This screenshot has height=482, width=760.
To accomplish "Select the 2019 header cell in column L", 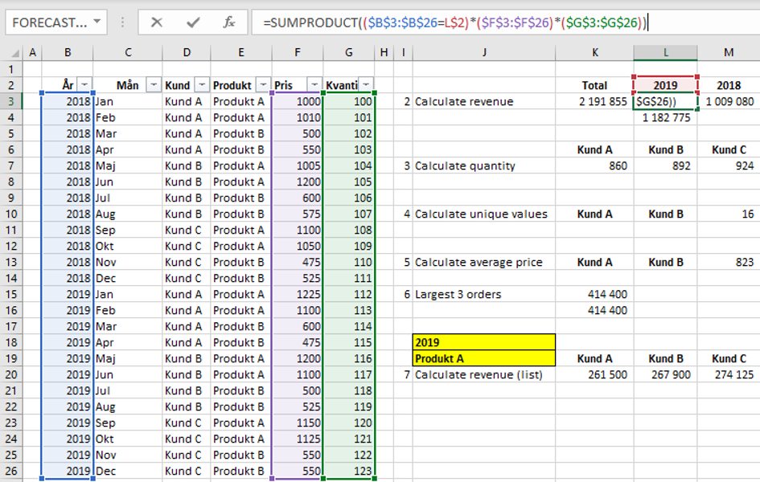I will pos(665,85).
